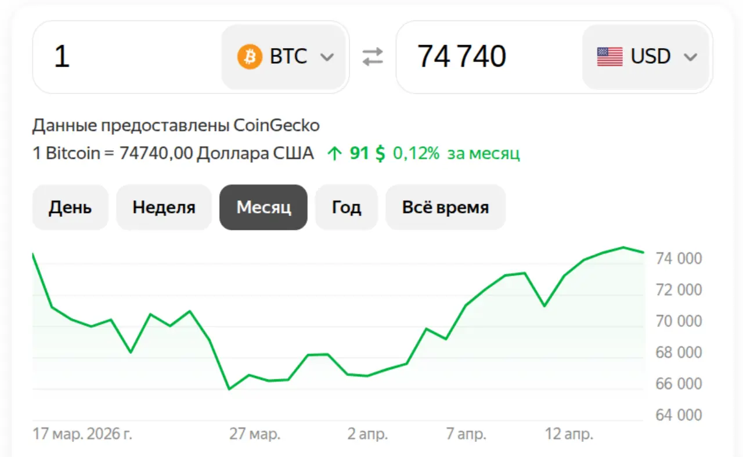The image size is (743, 457).
Task: Click the exchange icon between the two currency fields
Action: pyautogui.click(x=371, y=56)
